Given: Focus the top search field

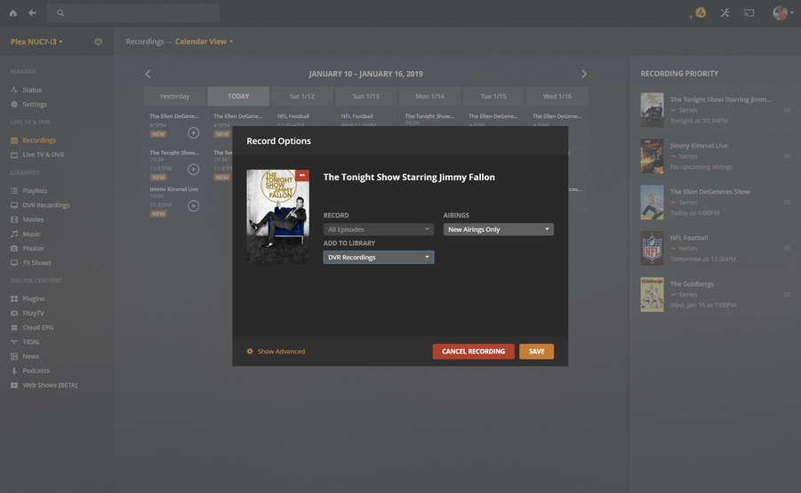Looking at the screenshot, I should tap(132, 12).
